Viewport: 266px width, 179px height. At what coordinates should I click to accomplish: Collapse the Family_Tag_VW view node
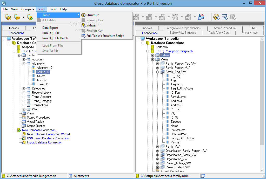157,72
